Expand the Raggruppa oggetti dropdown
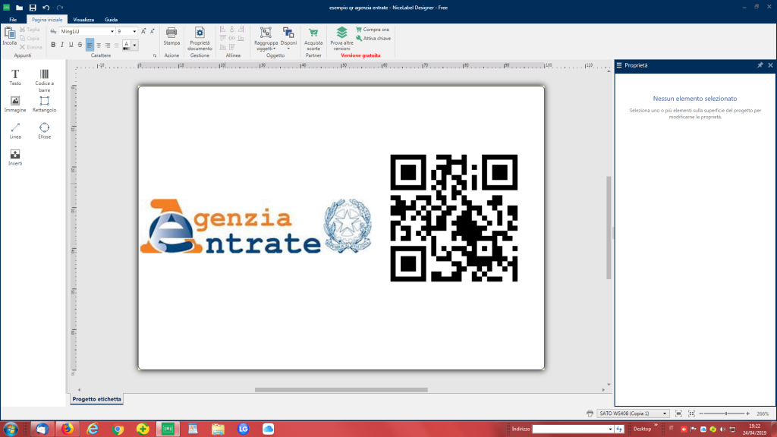Screen dimensions: 777x437 click(274, 49)
